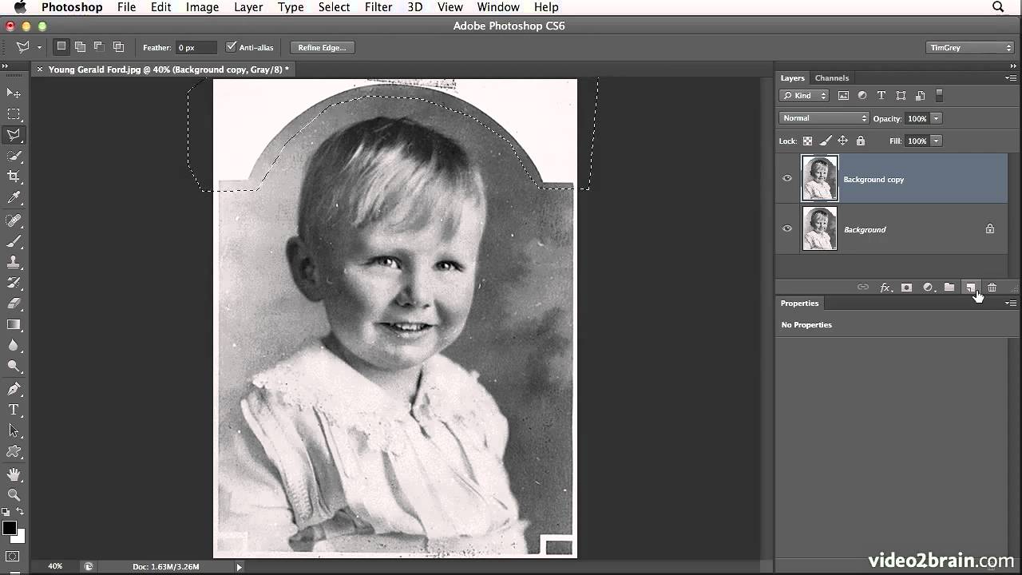
Task: Select the Healing Brush tool
Action: (x=14, y=220)
